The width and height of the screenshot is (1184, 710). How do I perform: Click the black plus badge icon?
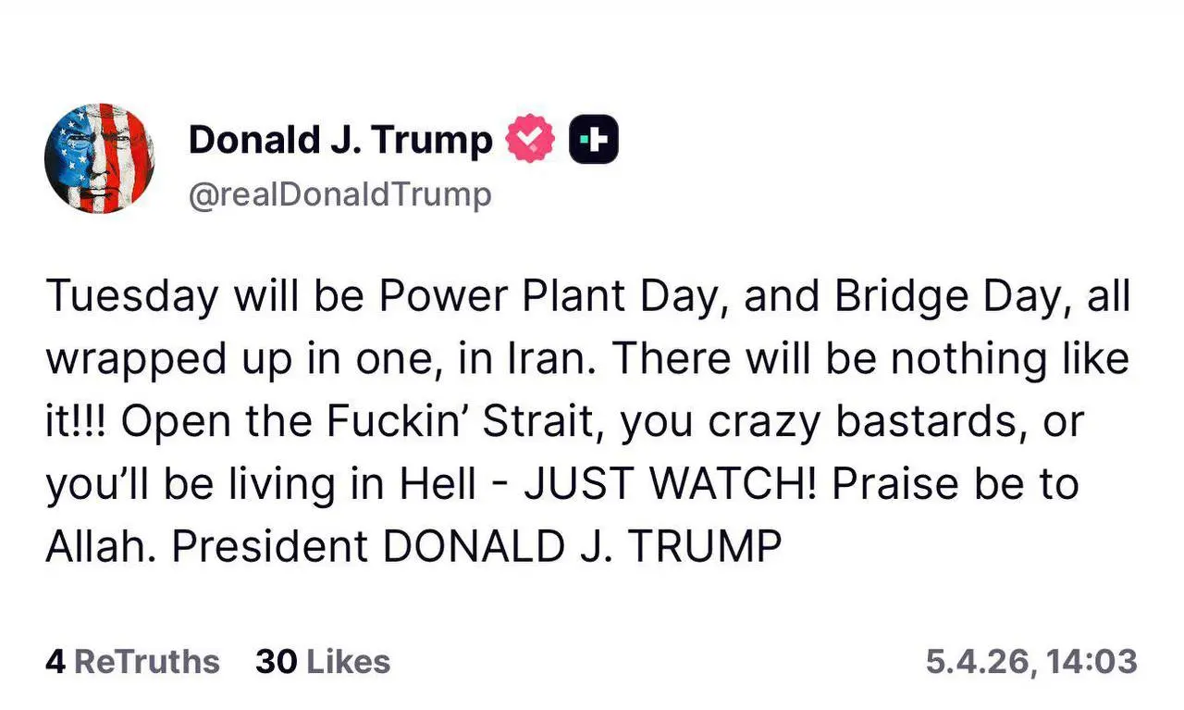[x=593, y=140]
